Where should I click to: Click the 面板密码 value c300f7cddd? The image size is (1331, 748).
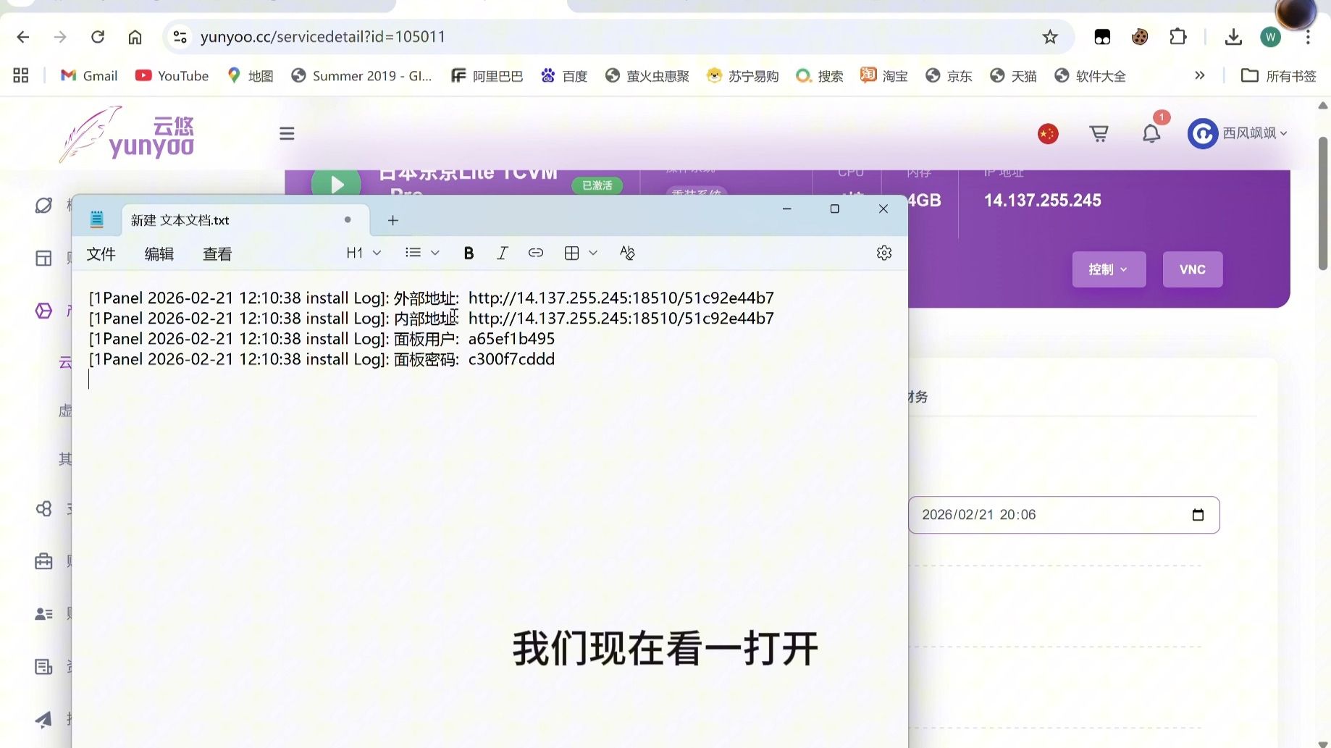(511, 359)
